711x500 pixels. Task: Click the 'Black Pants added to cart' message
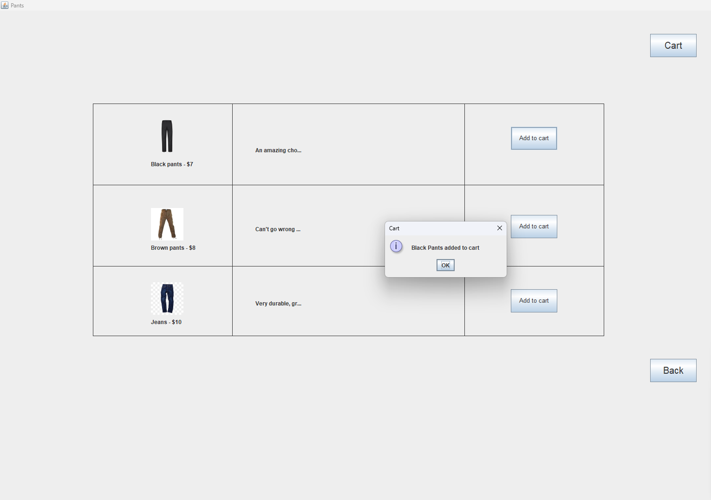point(445,248)
